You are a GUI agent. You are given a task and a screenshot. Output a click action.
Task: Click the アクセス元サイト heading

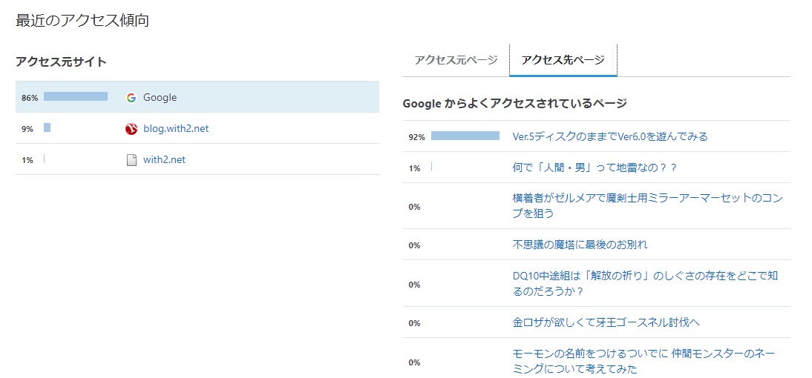click(61, 62)
